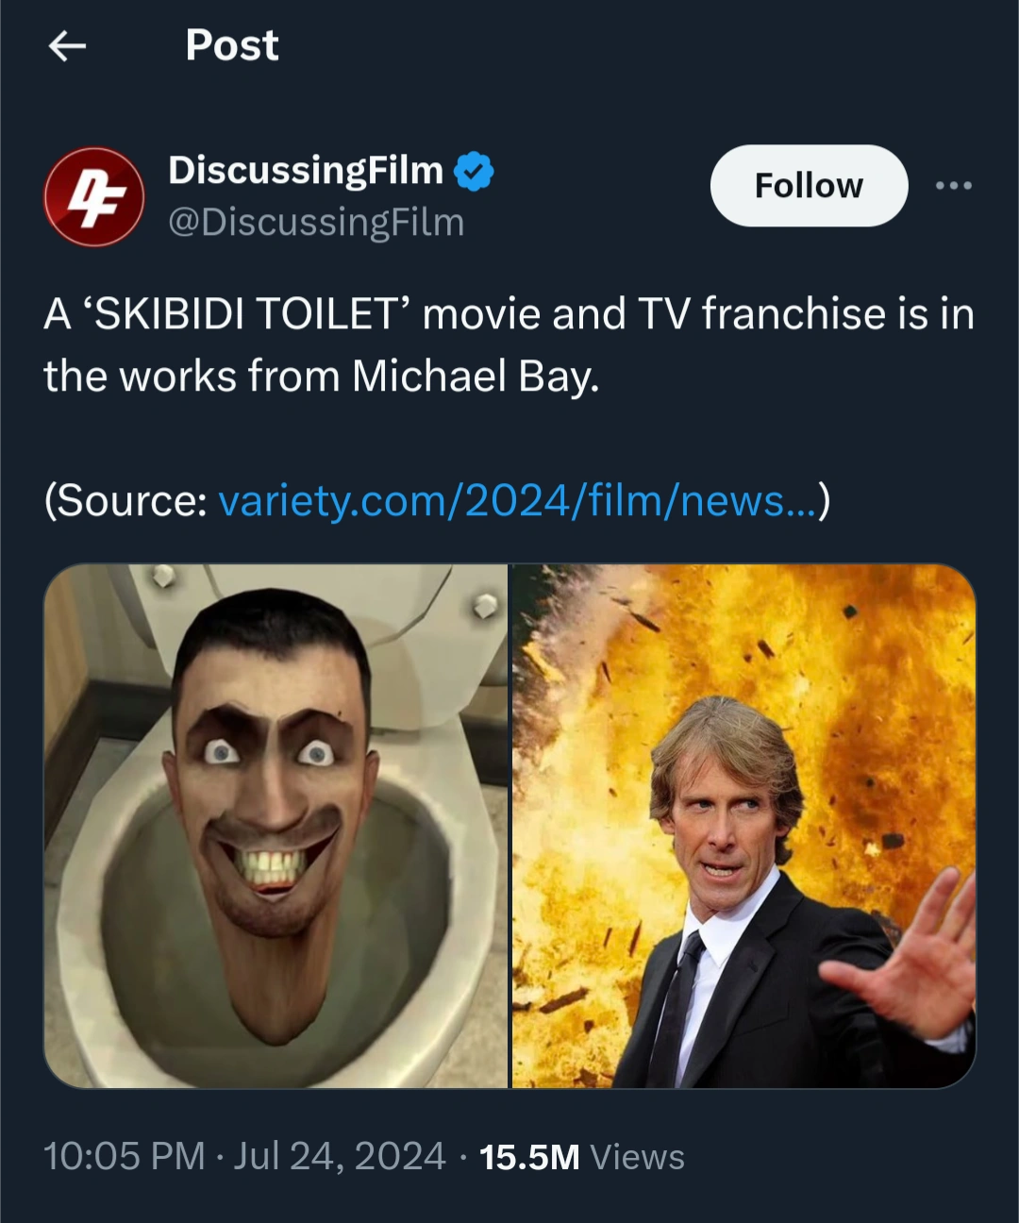View the Skibidi Toilet image
The height and width of the screenshot is (1223, 1019).
point(276,826)
